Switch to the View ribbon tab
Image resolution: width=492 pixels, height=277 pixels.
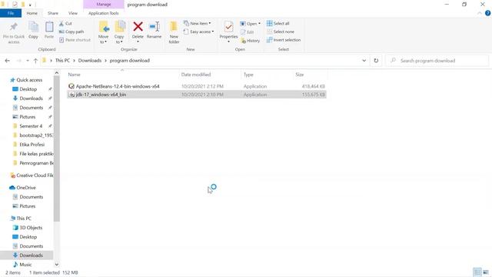tap(73, 13)
